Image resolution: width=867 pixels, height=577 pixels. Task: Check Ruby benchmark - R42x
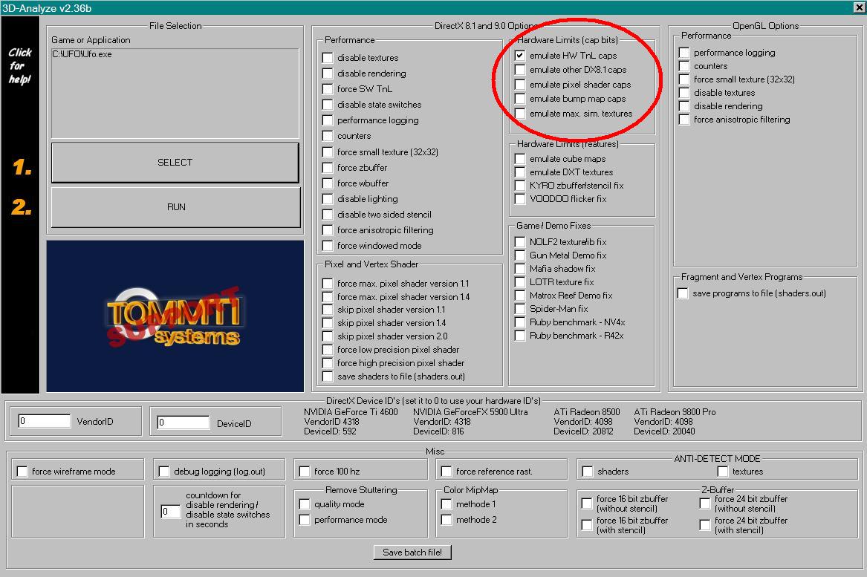(x=520, y=336)
